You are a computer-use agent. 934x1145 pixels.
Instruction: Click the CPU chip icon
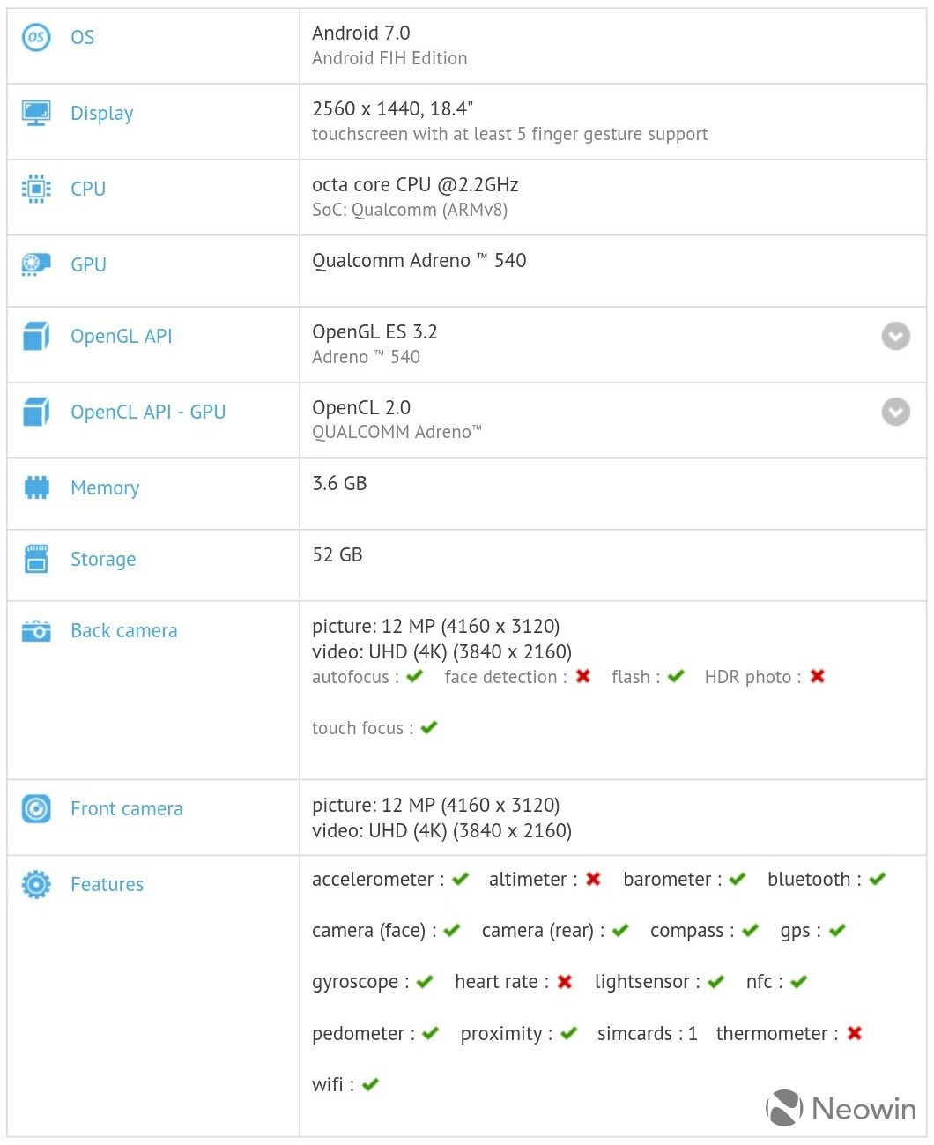click(x=36, y=189)
